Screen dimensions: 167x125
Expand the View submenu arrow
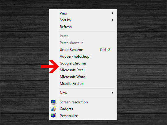[113, 13]
